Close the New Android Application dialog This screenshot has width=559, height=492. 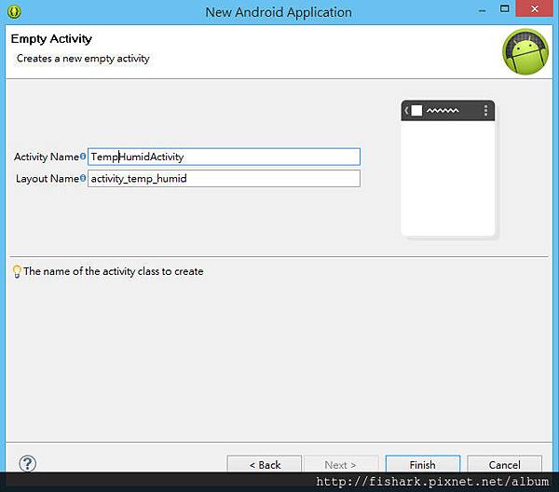tap(535, 8)
